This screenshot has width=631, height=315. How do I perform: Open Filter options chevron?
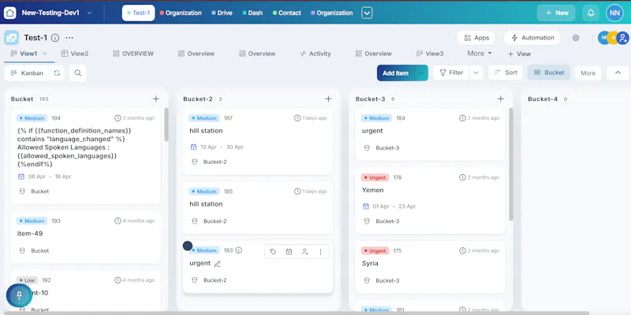476,72
